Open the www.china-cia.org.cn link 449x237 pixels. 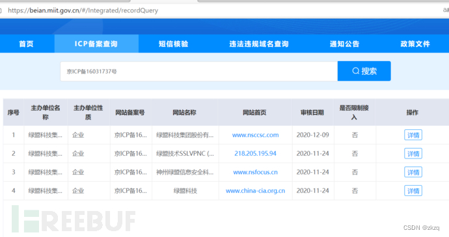(x=256, y=191)
